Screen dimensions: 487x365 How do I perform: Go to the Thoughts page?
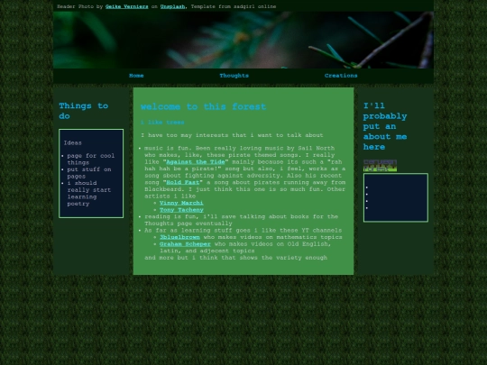pyautogui.click(x=234, y=76)
